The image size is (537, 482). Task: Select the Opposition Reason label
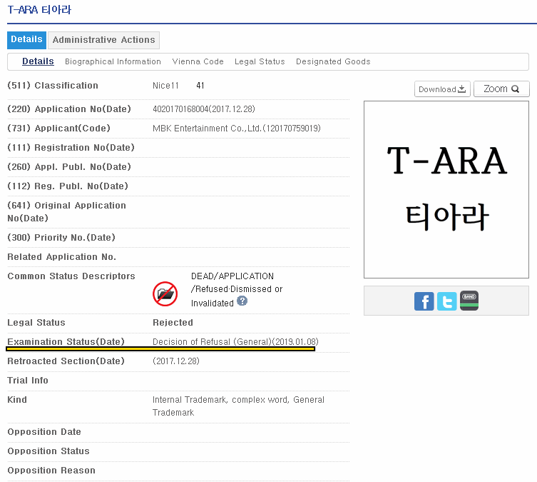[51, 471]
